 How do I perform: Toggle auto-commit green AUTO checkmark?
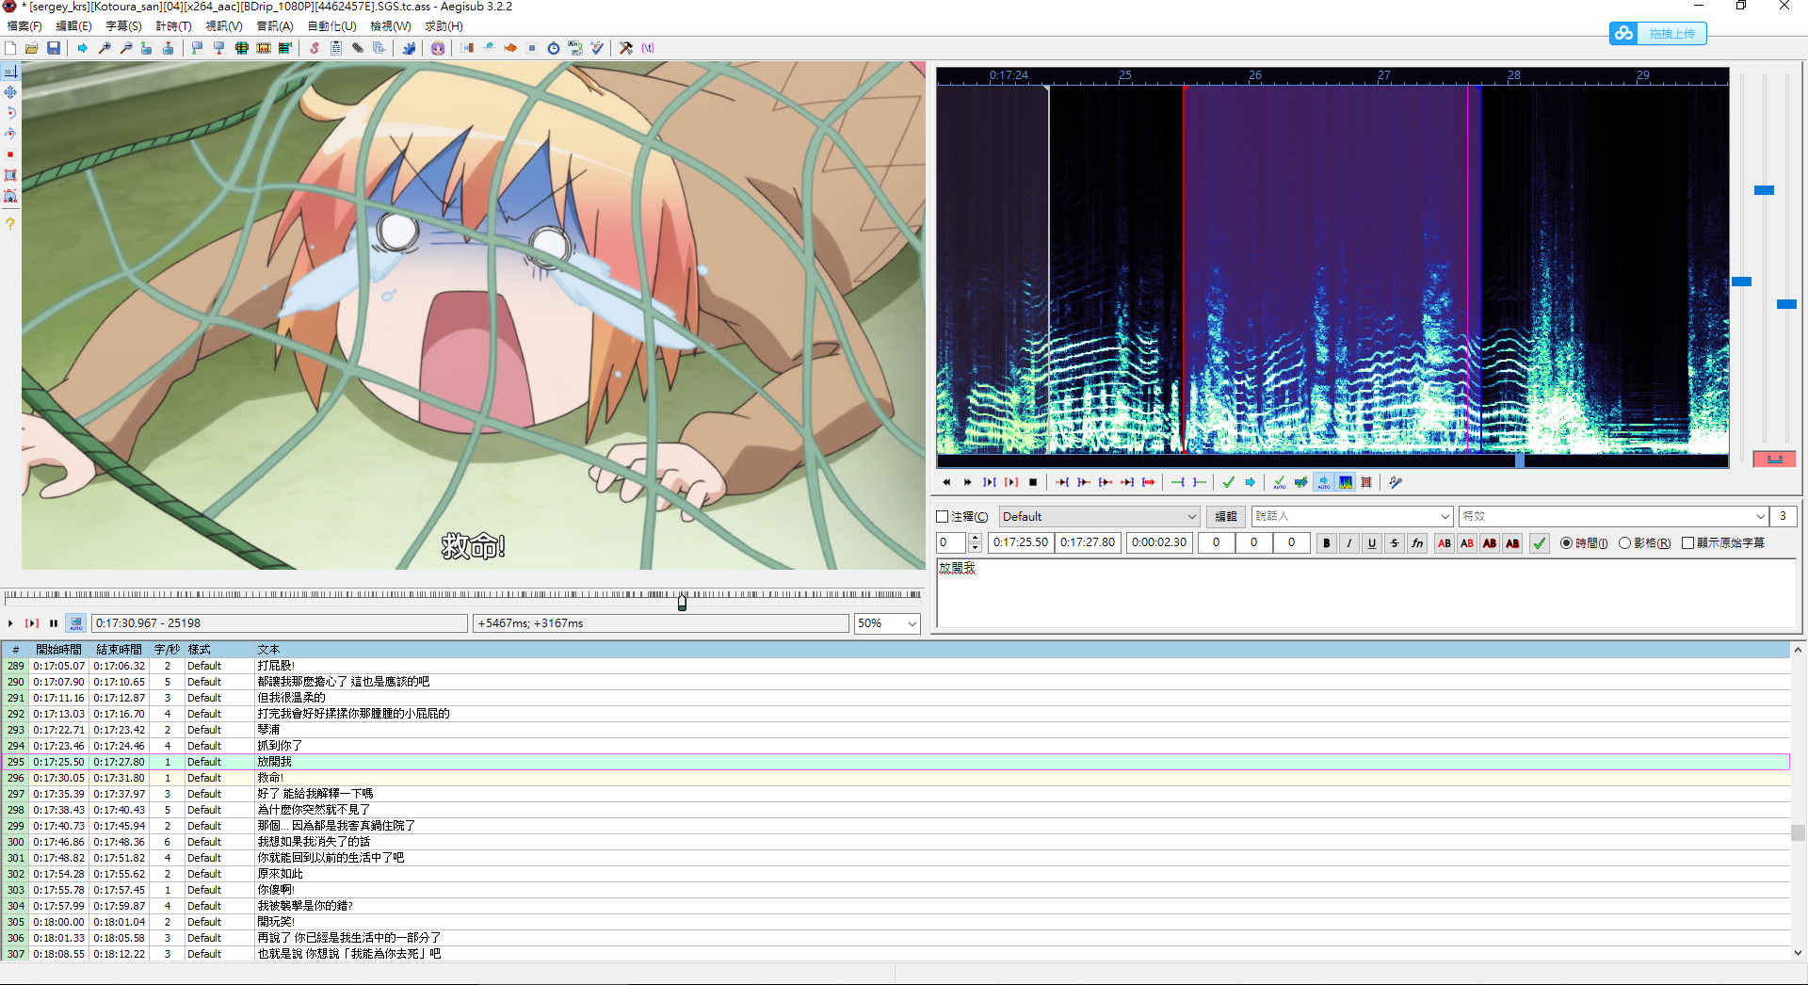click(x=1280, y=482)
